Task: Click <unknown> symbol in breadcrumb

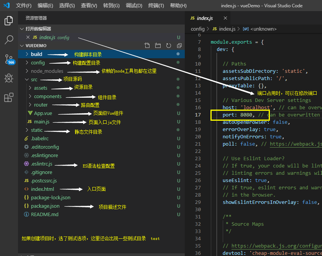Action: click(x=263, y=29)
